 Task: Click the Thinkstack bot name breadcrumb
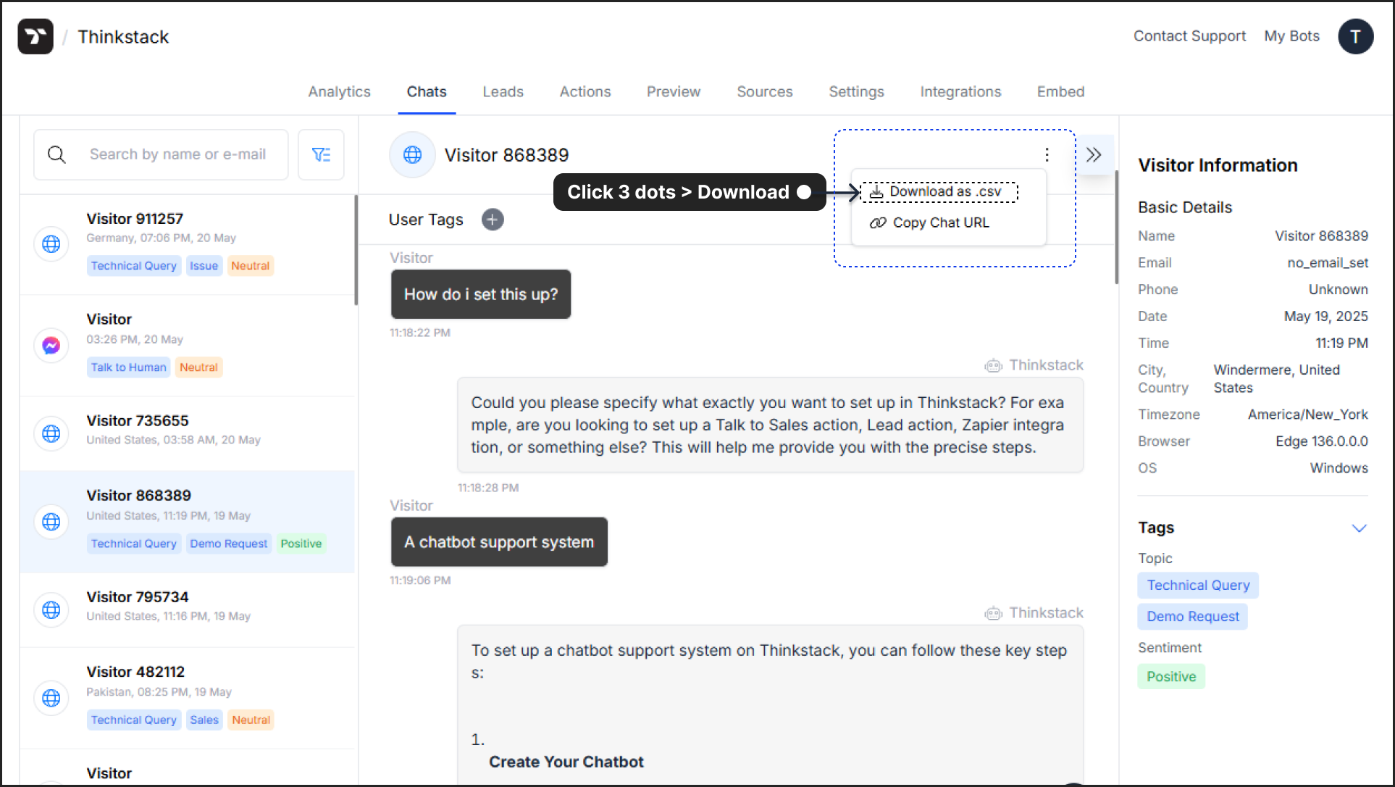(x=123, y=37)
